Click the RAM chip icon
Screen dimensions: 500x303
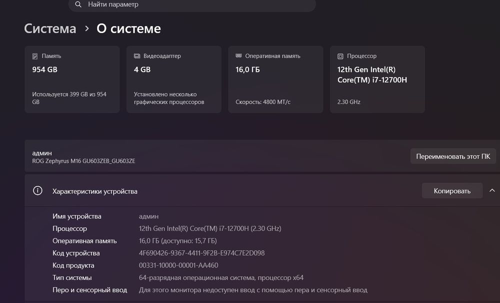tap(238, 56)
